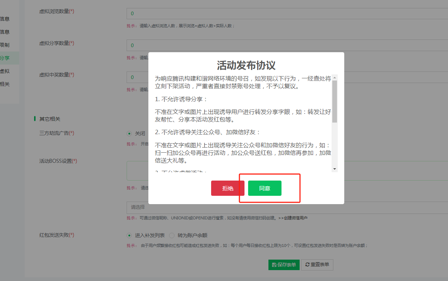Click the 虚拟中奖数量 field label
Image resolution: width=448 pixels, height=281 pixels.
click(57, 75)
